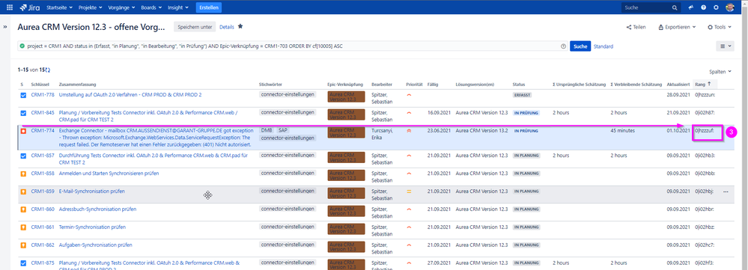
Task: Click orange sub-task icon of CRM1-860
Action: (23, 209)
